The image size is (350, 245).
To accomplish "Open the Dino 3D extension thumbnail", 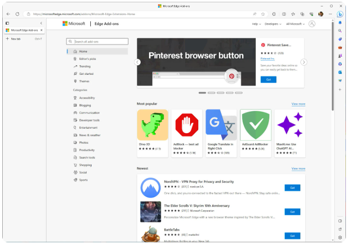I will [x=153, y=125].
